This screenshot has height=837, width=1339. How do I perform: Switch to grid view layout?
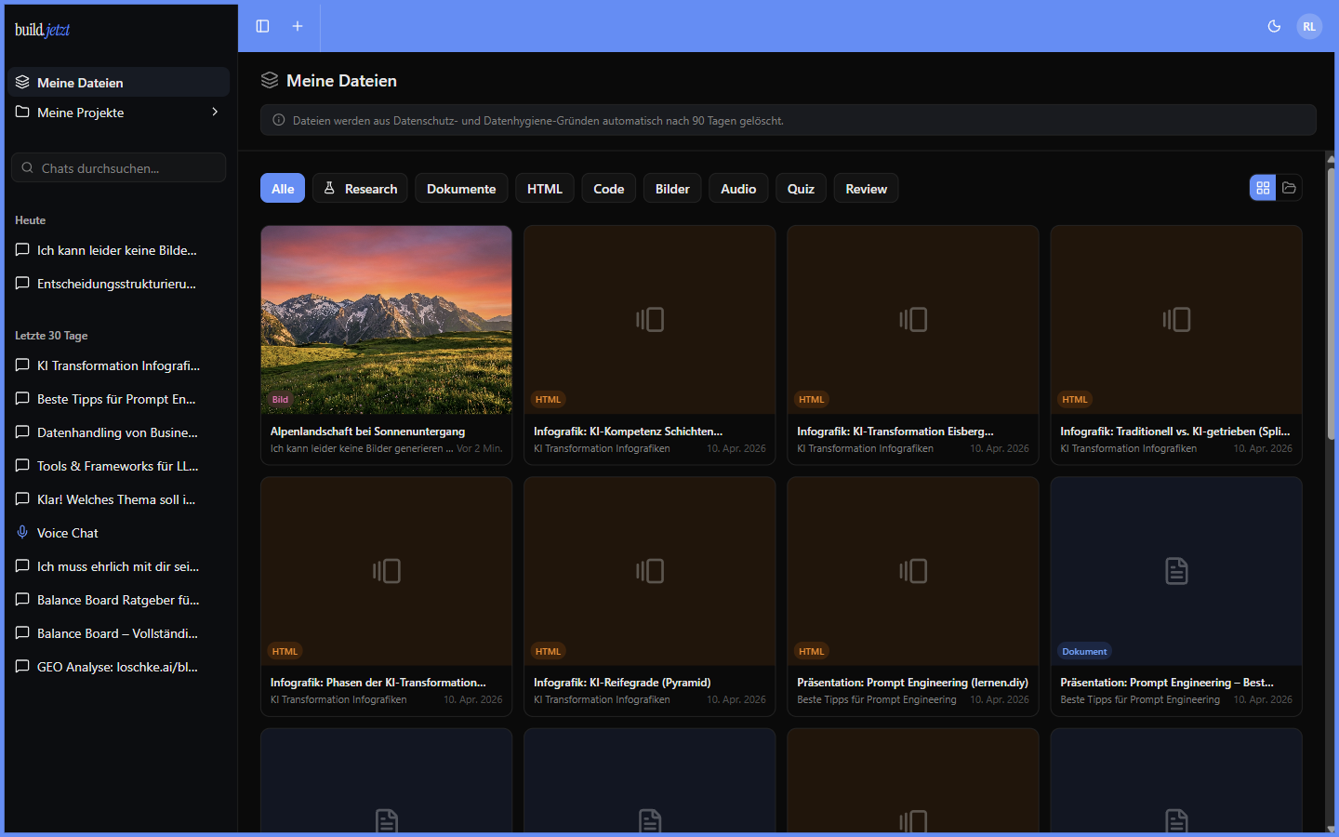pos(1263,188)
